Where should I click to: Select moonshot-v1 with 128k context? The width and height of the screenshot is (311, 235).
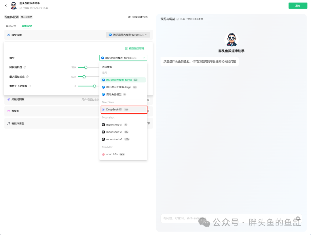123,139
